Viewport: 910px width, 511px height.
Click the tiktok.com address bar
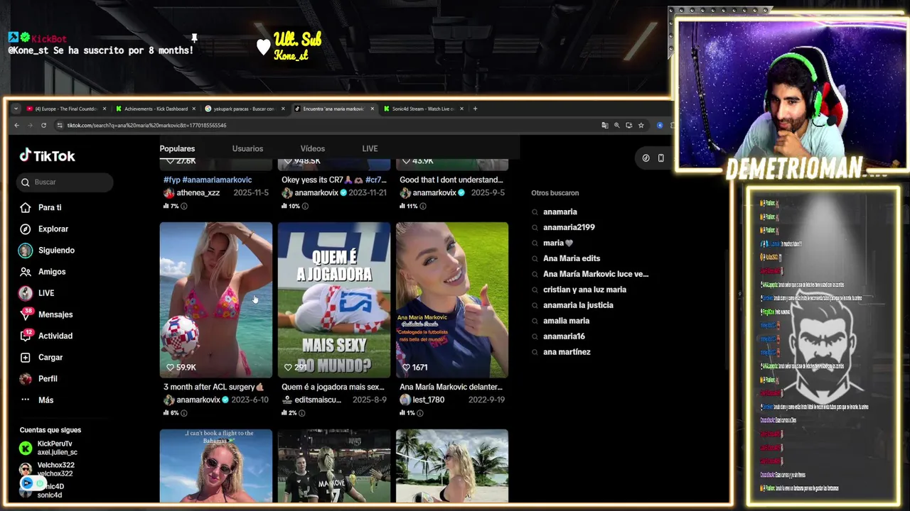pyautogui.click(x=327, y=126)
